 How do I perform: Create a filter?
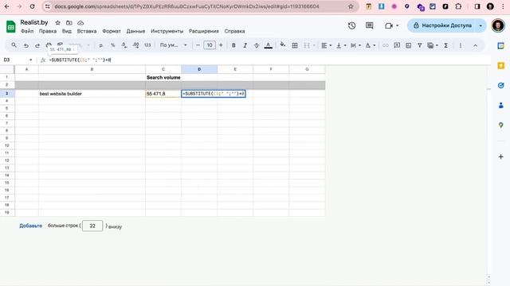click(420, 45)
